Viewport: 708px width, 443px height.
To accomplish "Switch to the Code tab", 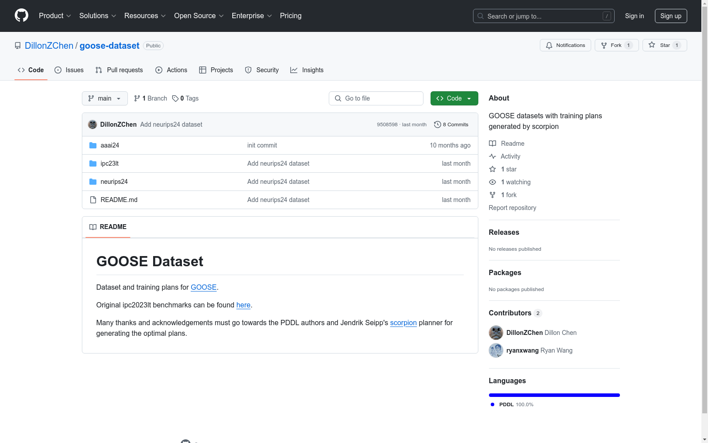I will (x=31, y=70).
